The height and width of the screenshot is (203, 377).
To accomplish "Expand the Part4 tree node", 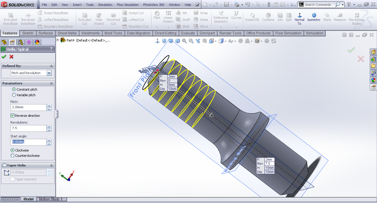I will pos(58,40).
